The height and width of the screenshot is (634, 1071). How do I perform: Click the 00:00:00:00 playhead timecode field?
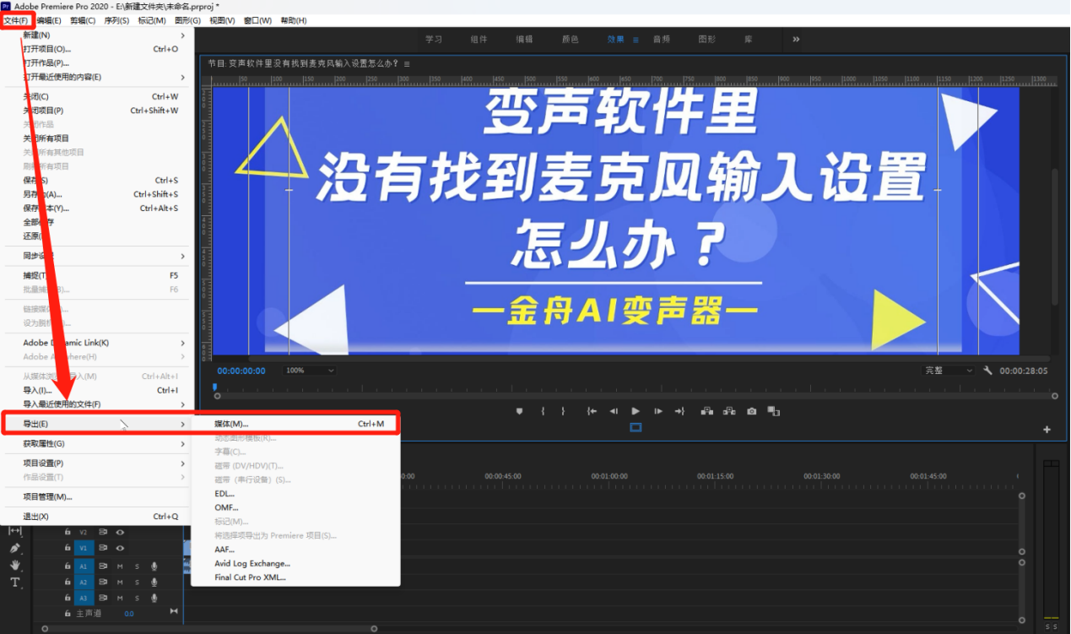click(241, 371)
